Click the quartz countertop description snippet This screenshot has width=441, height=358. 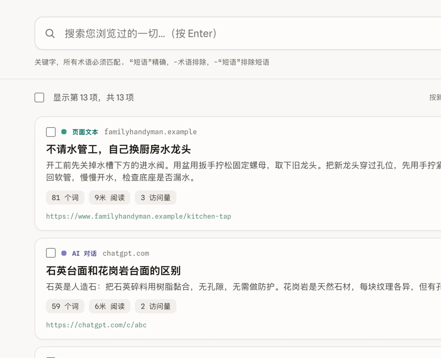pyautogui.click(x=243, y=287)
